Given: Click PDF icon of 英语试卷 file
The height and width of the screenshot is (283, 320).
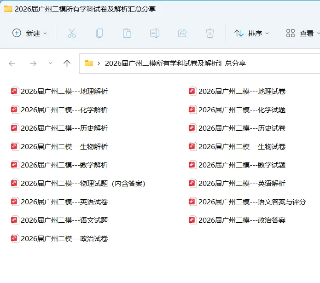Looking at the screenshot, I should 15,202.
